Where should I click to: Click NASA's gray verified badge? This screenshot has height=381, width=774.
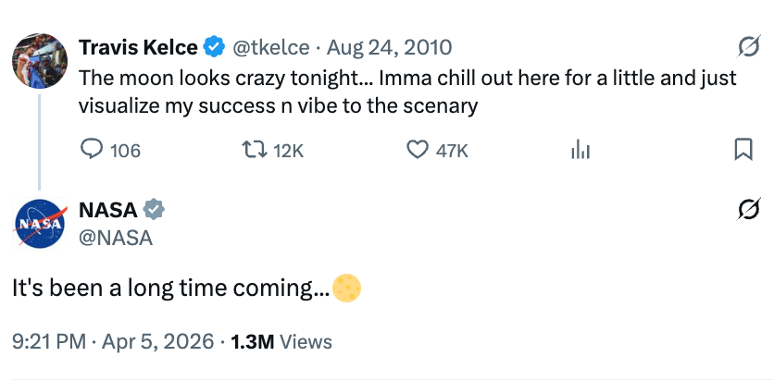pos(154,210)
